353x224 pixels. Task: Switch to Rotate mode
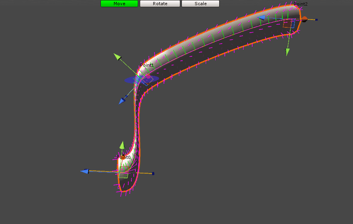(x=160, y=4)
